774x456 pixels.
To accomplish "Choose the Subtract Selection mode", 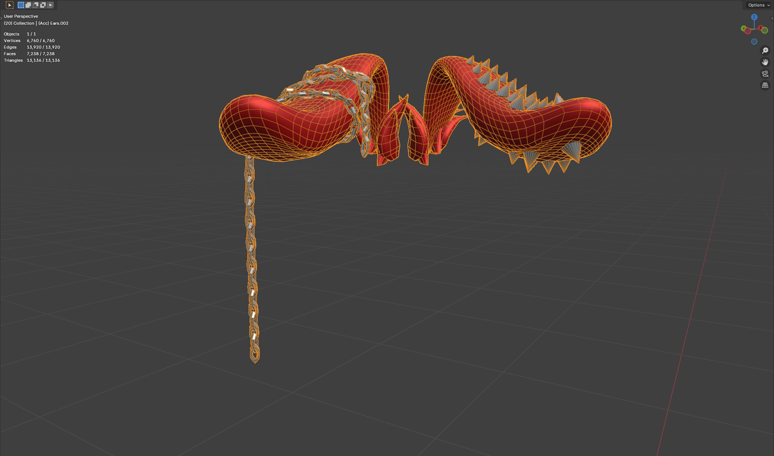I will (x=36, y=5).
